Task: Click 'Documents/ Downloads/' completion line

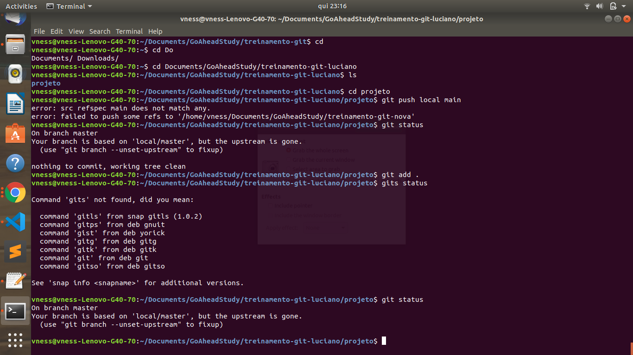Action: point(75,58)
